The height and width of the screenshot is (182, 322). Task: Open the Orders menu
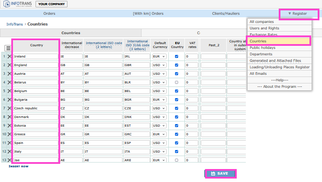pyautogui.click(x=49, y=13)
